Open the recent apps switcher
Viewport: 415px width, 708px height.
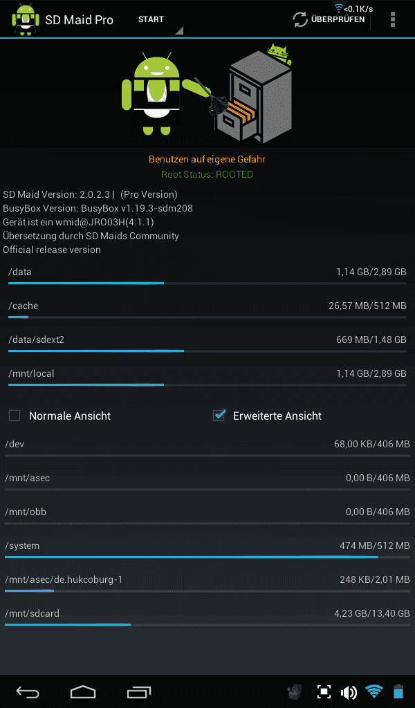138,691
